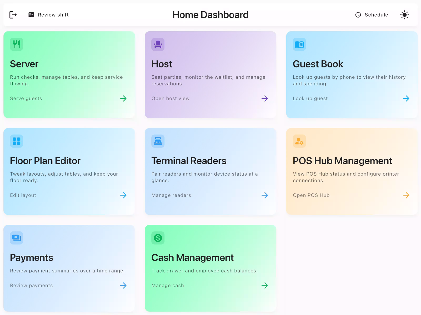Click Manage readers arrow button
Image resolution: width=421 pixels, height=315 pixels.
(265, 195)
